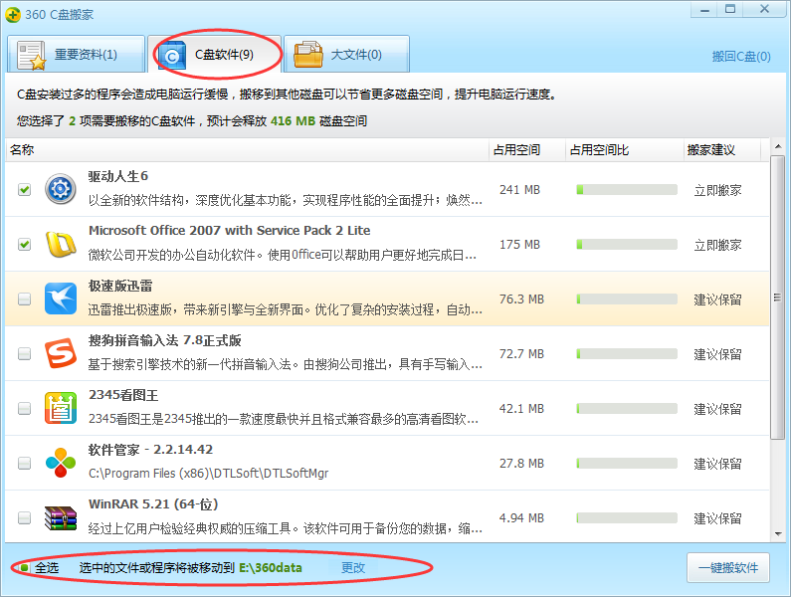Click the 175 MB size value
This screenshot has height=597, width=791.
[x=519, y=244]
